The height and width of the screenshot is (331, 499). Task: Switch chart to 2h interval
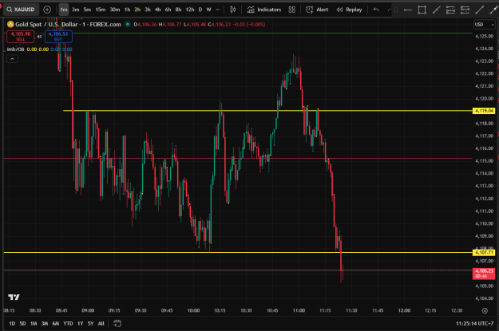click(137, 10)
